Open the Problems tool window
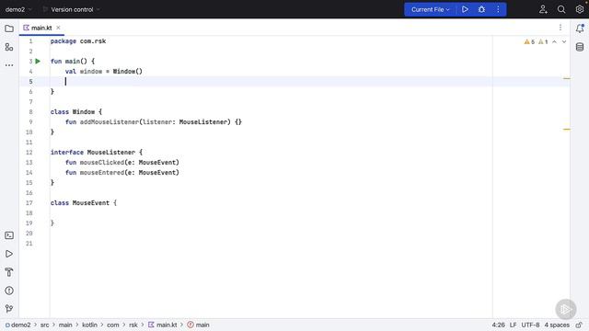The height and width of the screenshot is (331, 589). click(9, 291)
